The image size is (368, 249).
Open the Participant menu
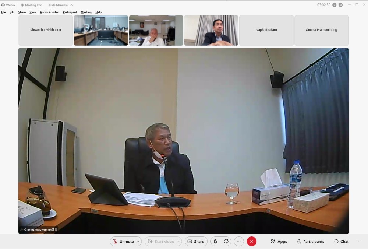(x=70, y=12)
